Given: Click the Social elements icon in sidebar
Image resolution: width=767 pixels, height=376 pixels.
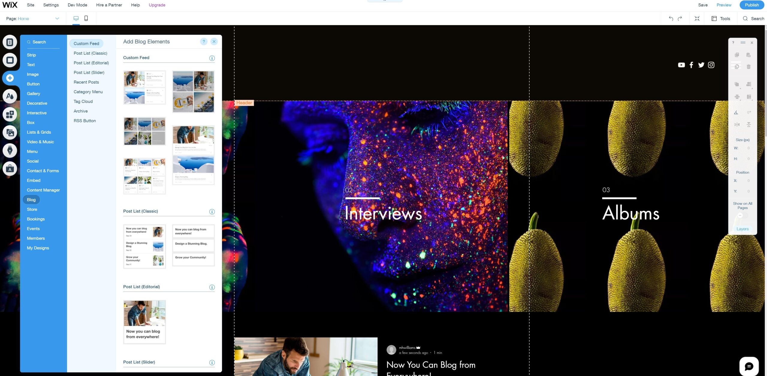Looking at the screenshot, I should click(x=33, y=161).
